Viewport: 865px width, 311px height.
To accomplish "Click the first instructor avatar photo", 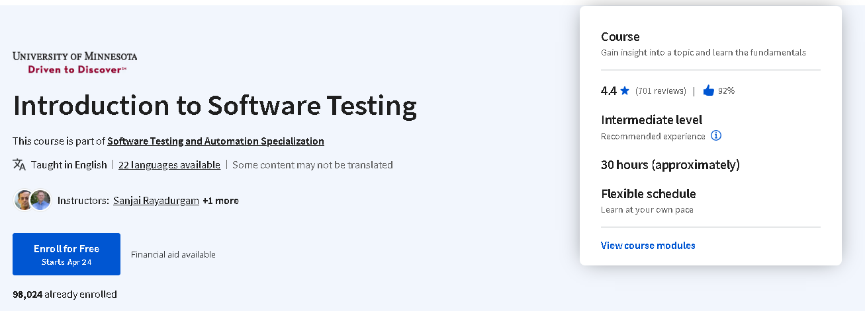I will pyautogui.click(x=23, y=200).
